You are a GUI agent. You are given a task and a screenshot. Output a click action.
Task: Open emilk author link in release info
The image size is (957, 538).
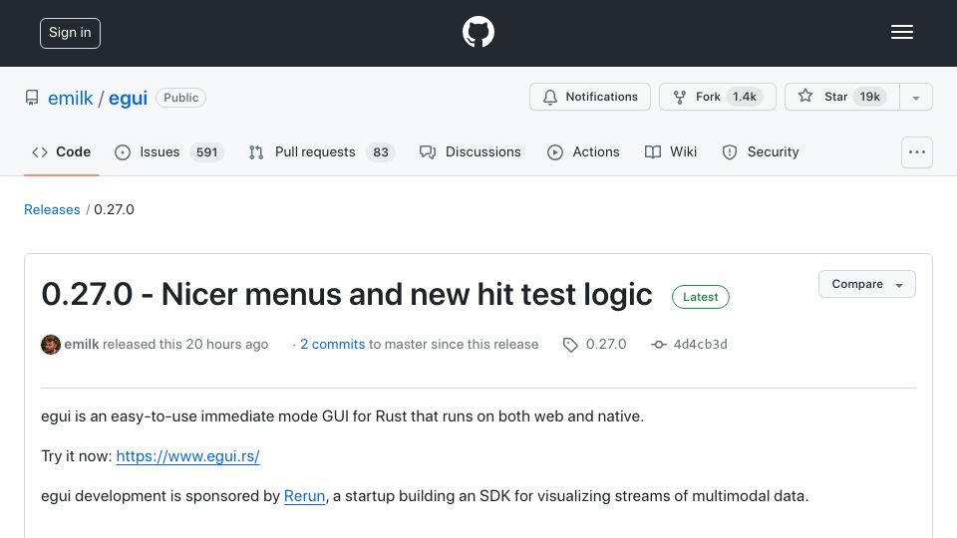[82, 344]
